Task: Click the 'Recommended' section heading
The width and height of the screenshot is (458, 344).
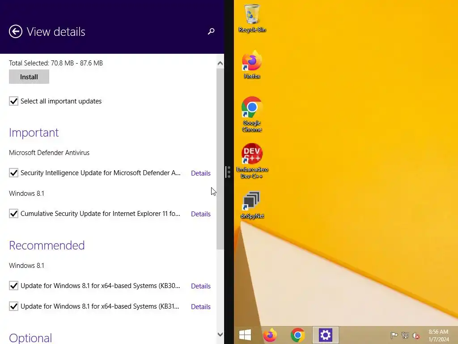Action: (x=47, y=245)
